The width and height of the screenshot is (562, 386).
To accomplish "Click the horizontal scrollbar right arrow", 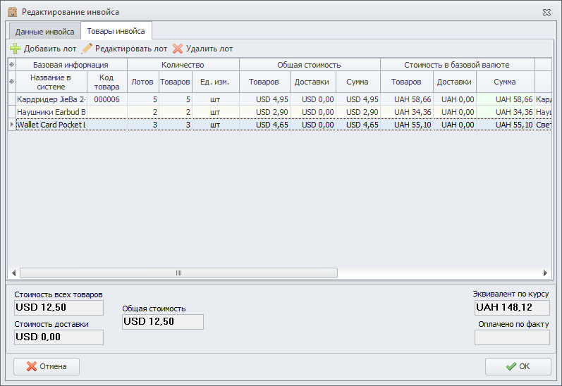I will click(x=544, y=273).
